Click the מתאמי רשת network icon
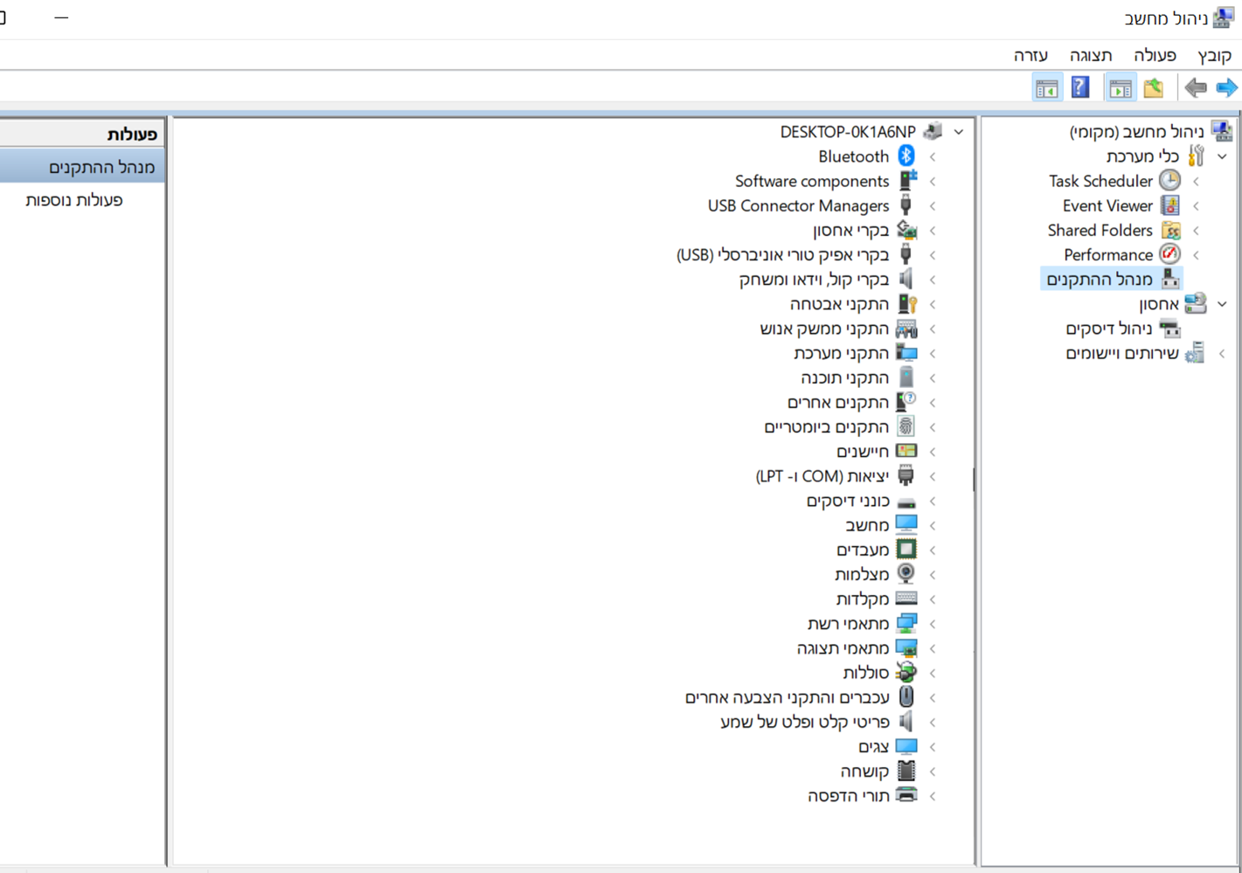The width and height of the screenshot is (1242, 873). (906, 623)
